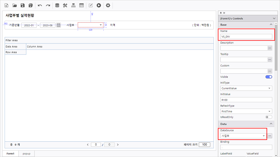
Task: Toggle the Visible switch off
Action: tap(269, 77)
